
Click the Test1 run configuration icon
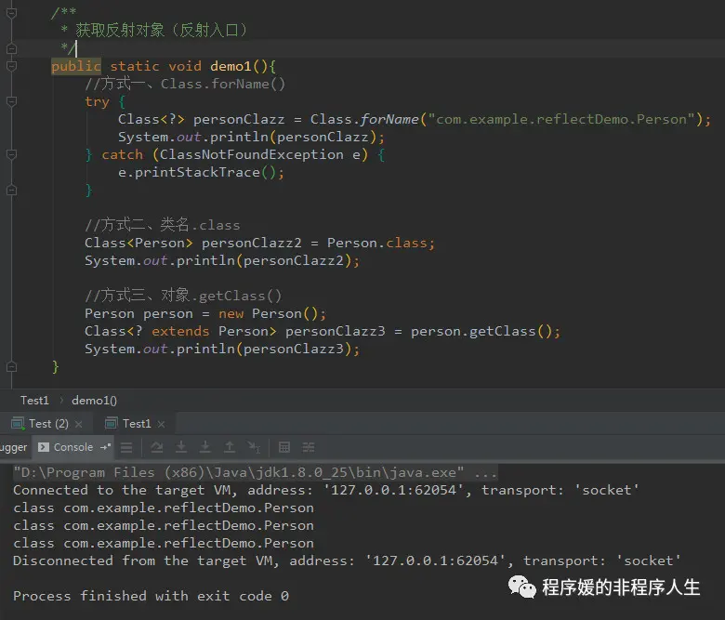coord(111,424)
